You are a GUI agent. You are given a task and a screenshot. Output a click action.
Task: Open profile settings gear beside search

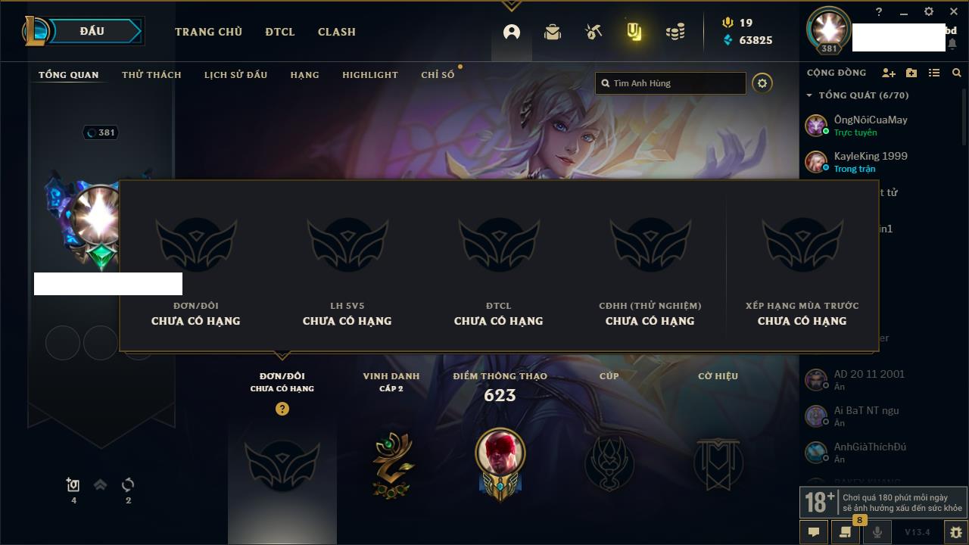(x=762, y=83)
